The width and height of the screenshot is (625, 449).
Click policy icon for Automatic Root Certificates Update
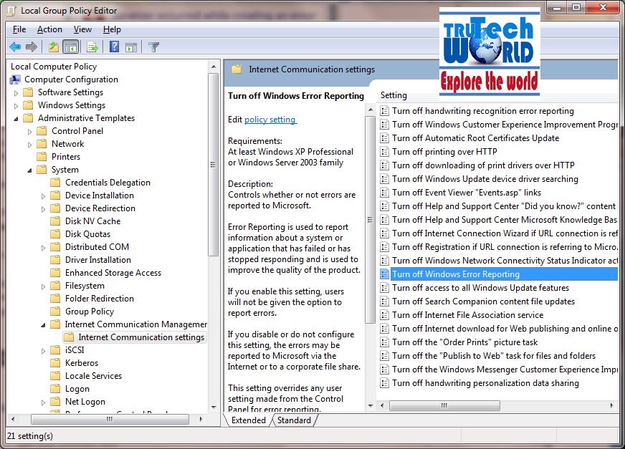(x=384, y=138)
